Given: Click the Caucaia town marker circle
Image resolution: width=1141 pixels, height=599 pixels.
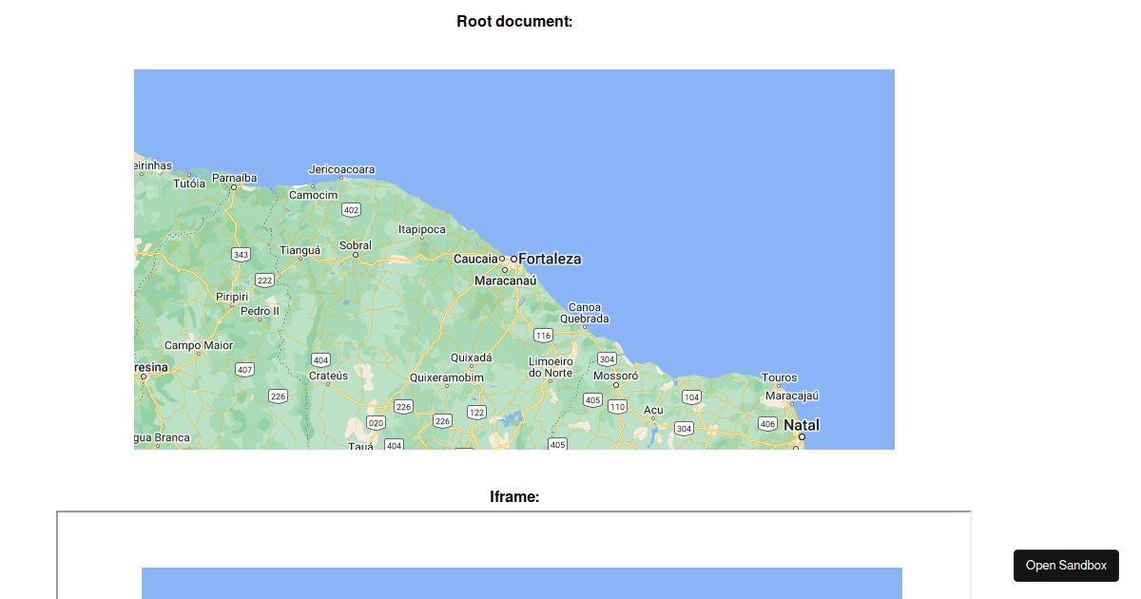Looking at the screenshot, I should pos(504,259).
